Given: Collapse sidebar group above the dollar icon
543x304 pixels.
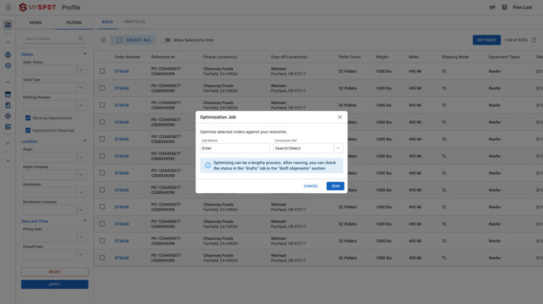Looking at the screenshot, I should (x=7, y=42).
